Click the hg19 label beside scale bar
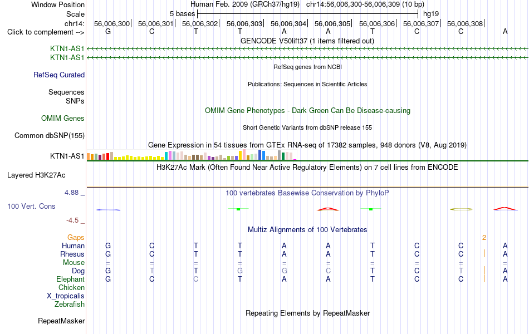The width and height of the screenshot is (529, 334). click(x=431, y=14)
